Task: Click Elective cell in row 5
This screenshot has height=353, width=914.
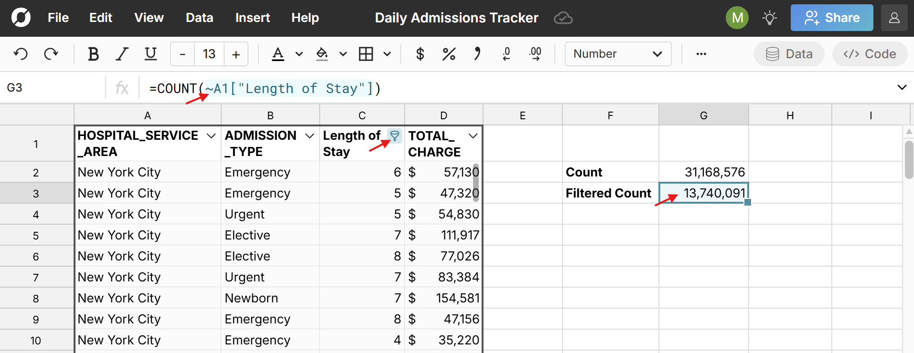Action: tap(270, 235)
